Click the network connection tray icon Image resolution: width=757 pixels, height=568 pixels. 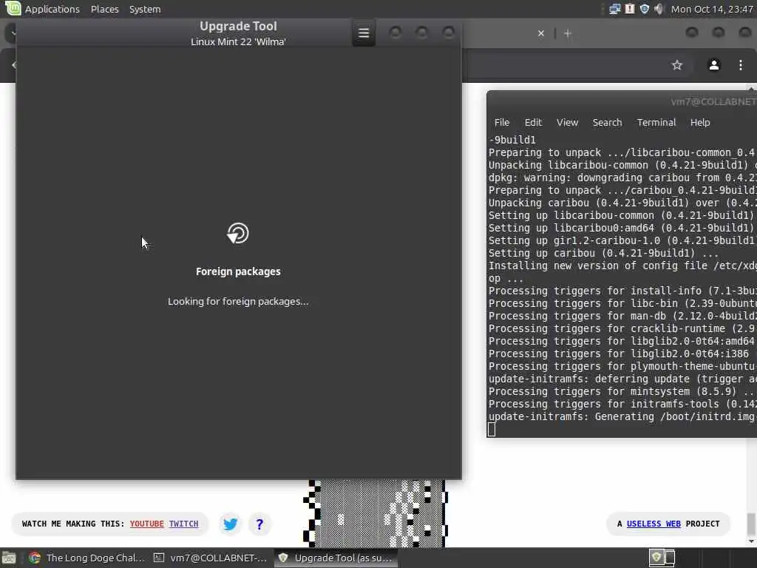point(614,9)
